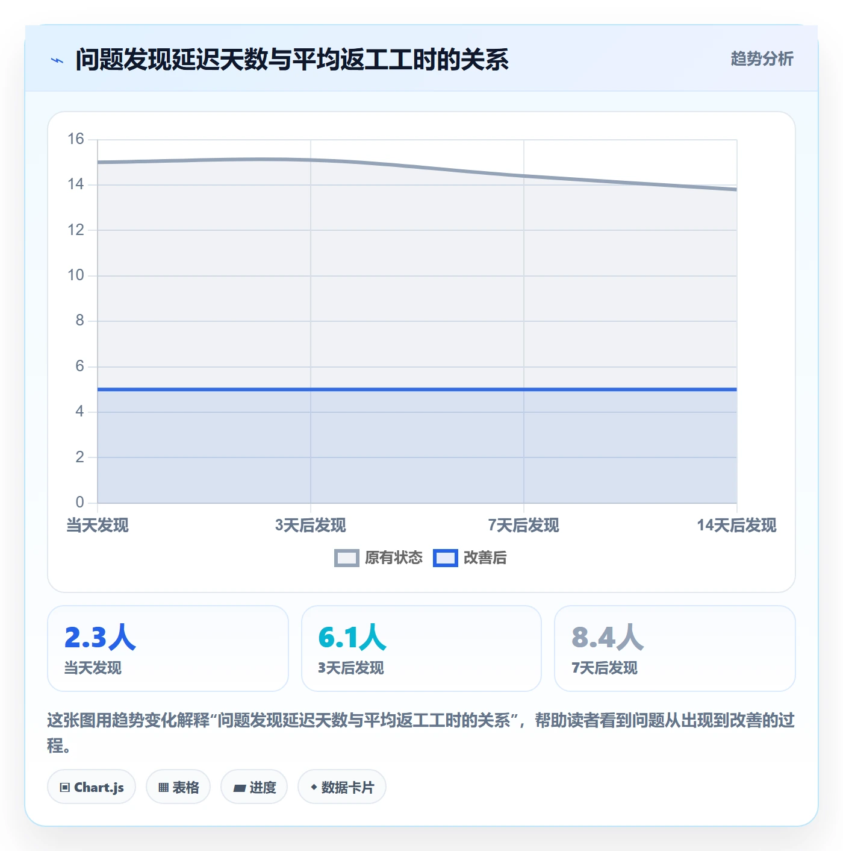Click the description paragraph starting 这张图用趋势变化
The width and height of the screenshot is (843, 851).
(x=421, y=733)
